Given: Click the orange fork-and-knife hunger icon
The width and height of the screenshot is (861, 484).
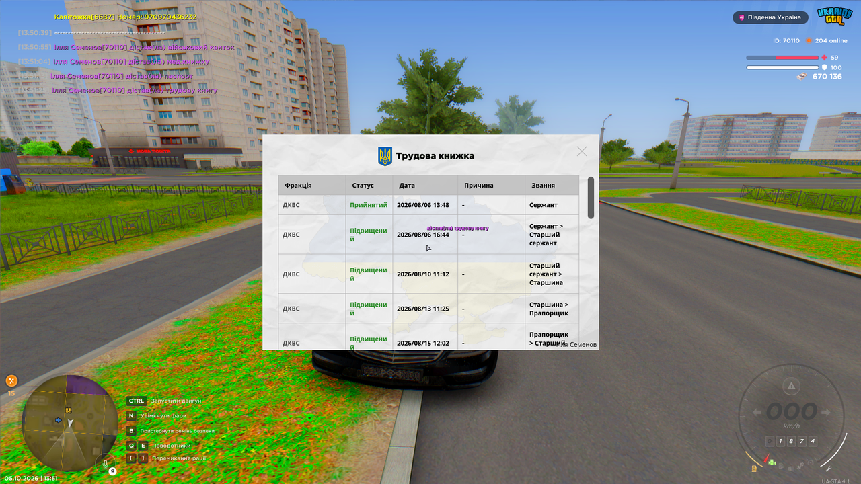Looking at the screenshot, I should [11, 380].
